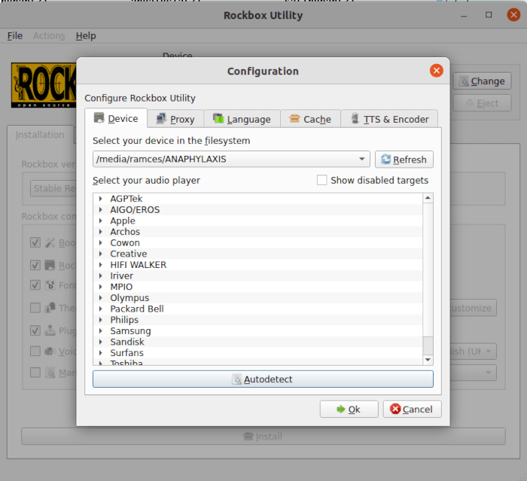Click the magnifier icon on Autodetect
527x481 pixels.
[x=236, y=379]
